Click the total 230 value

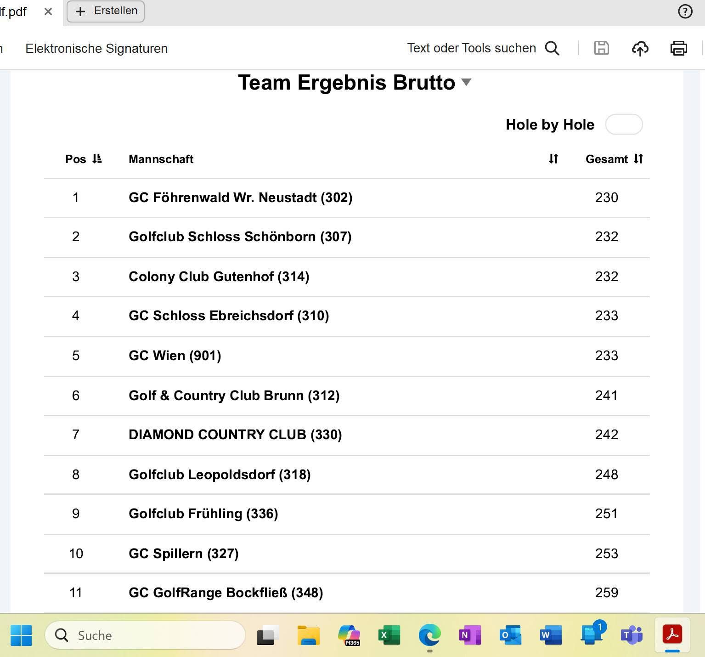tap(606, 198)
